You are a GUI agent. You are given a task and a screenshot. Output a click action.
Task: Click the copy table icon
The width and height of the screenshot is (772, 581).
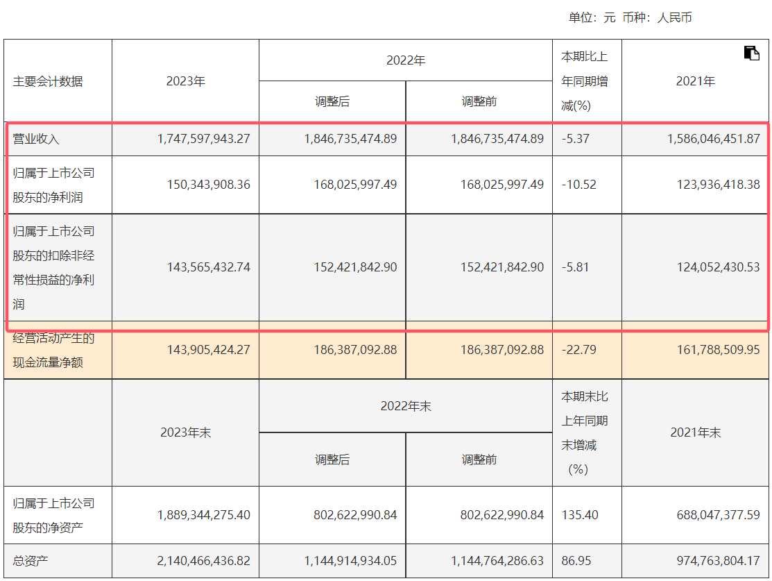[751, 53]
